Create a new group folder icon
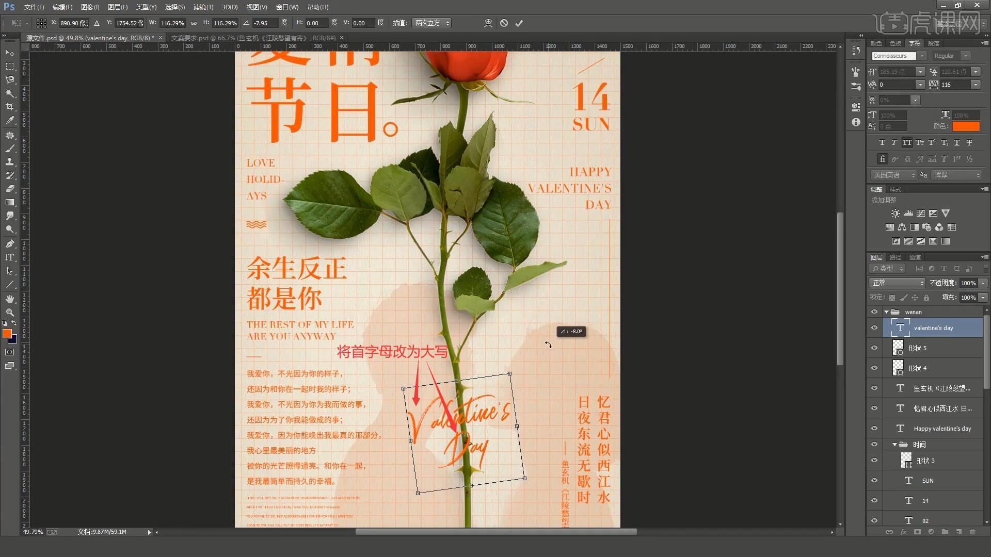Image resolution: width=991 pixels, height=557 pixels. coord(945,532)
